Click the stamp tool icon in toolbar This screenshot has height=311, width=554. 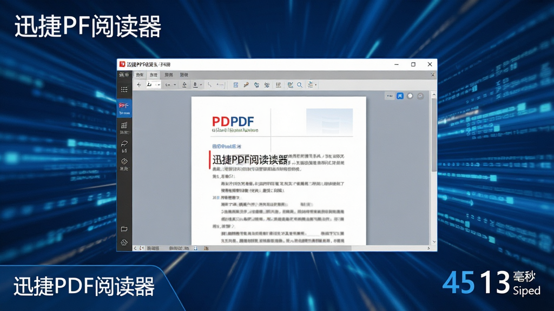point(195,85)
